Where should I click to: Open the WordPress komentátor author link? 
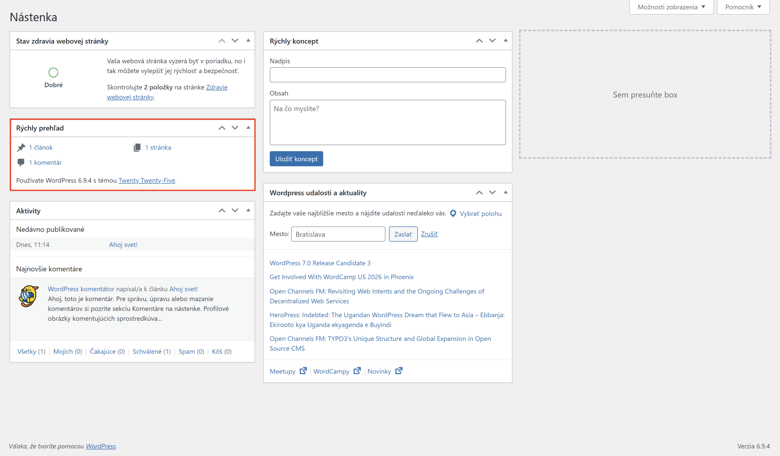[x=81, y=289]
